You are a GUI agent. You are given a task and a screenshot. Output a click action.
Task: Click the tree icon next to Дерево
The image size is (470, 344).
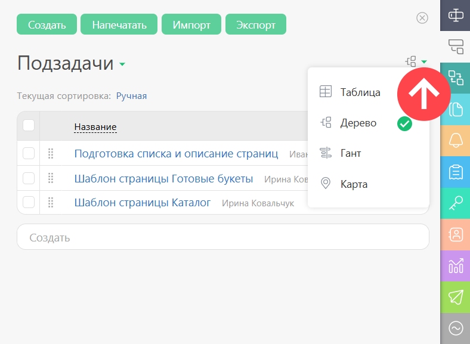[326, 122]
